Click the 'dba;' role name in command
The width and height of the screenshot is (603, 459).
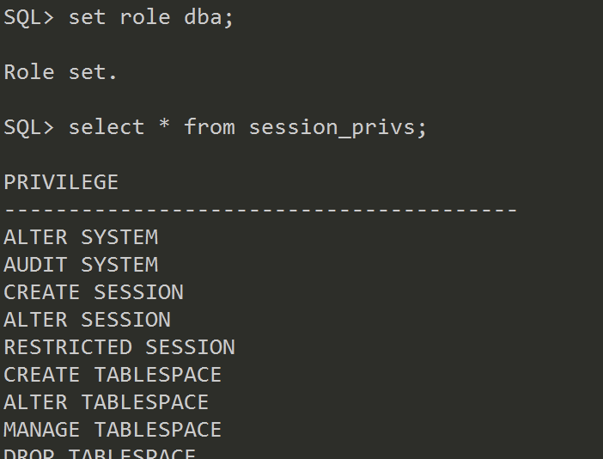click(209, 18)
